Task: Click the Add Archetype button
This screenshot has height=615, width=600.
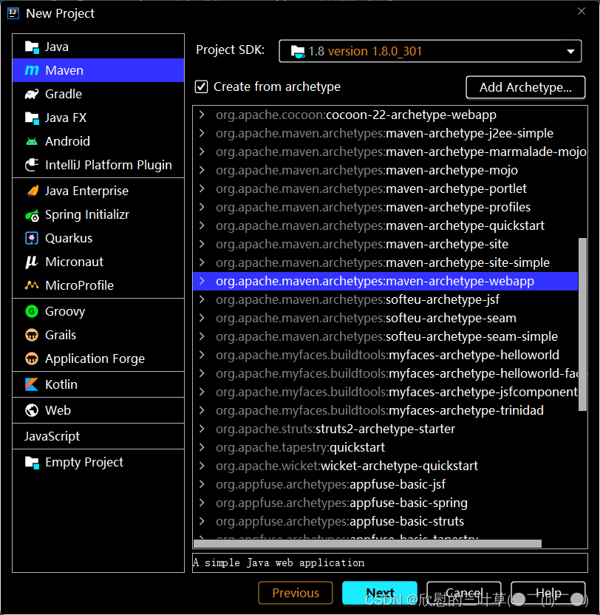Action: pos(525,87)
